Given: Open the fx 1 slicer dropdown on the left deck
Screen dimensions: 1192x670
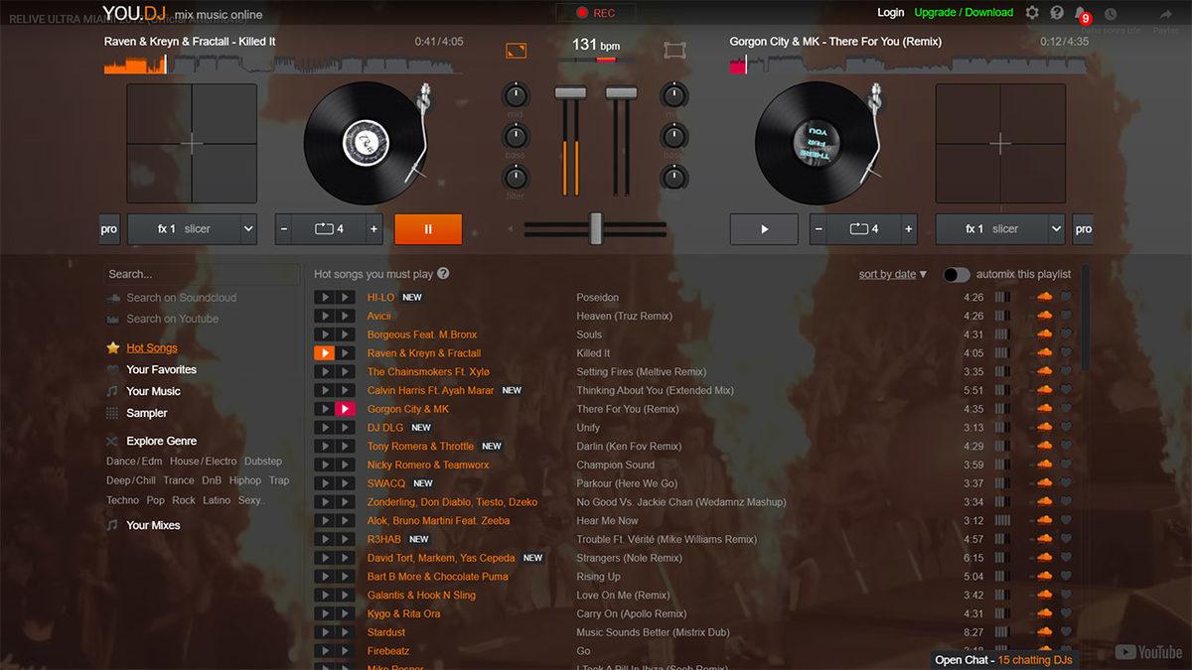Looking at the screenshot, I should click(x=192, y=228).
